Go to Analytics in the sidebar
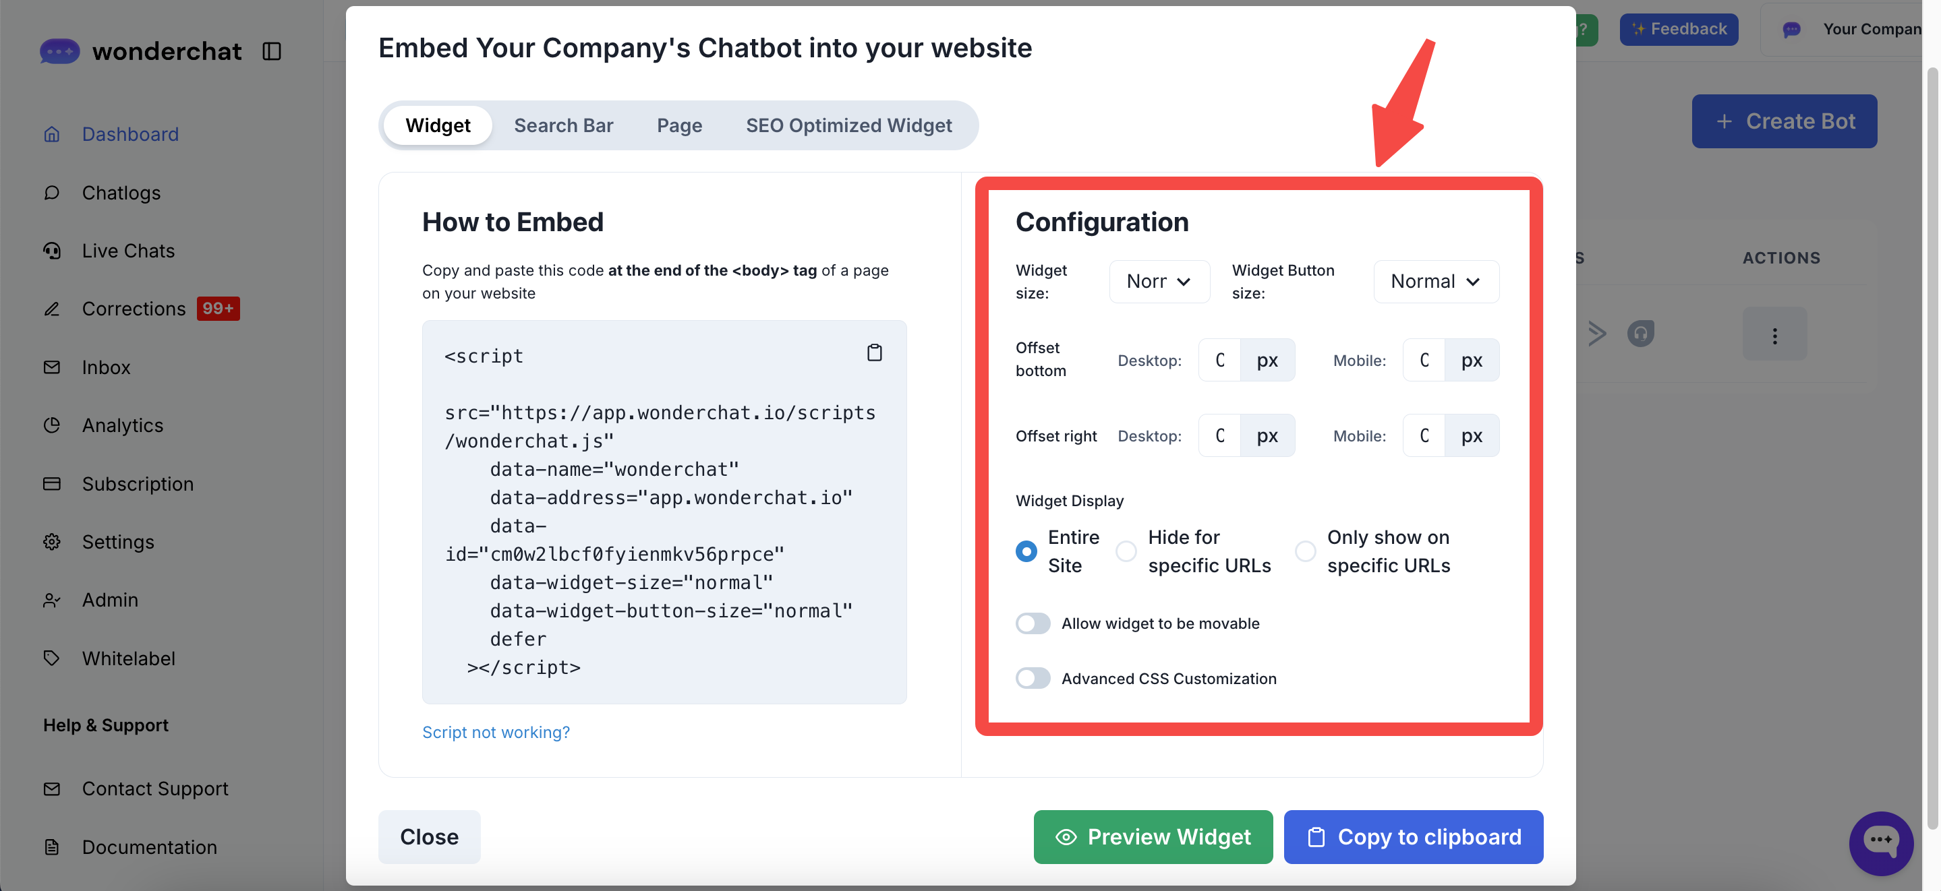The image size is (1941, 891). click(122, 425)
